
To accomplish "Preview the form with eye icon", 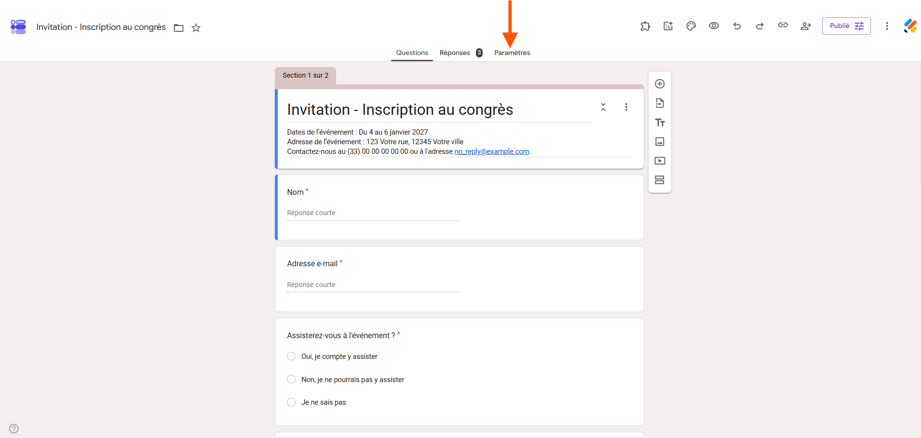I will [x=714, y=26].
